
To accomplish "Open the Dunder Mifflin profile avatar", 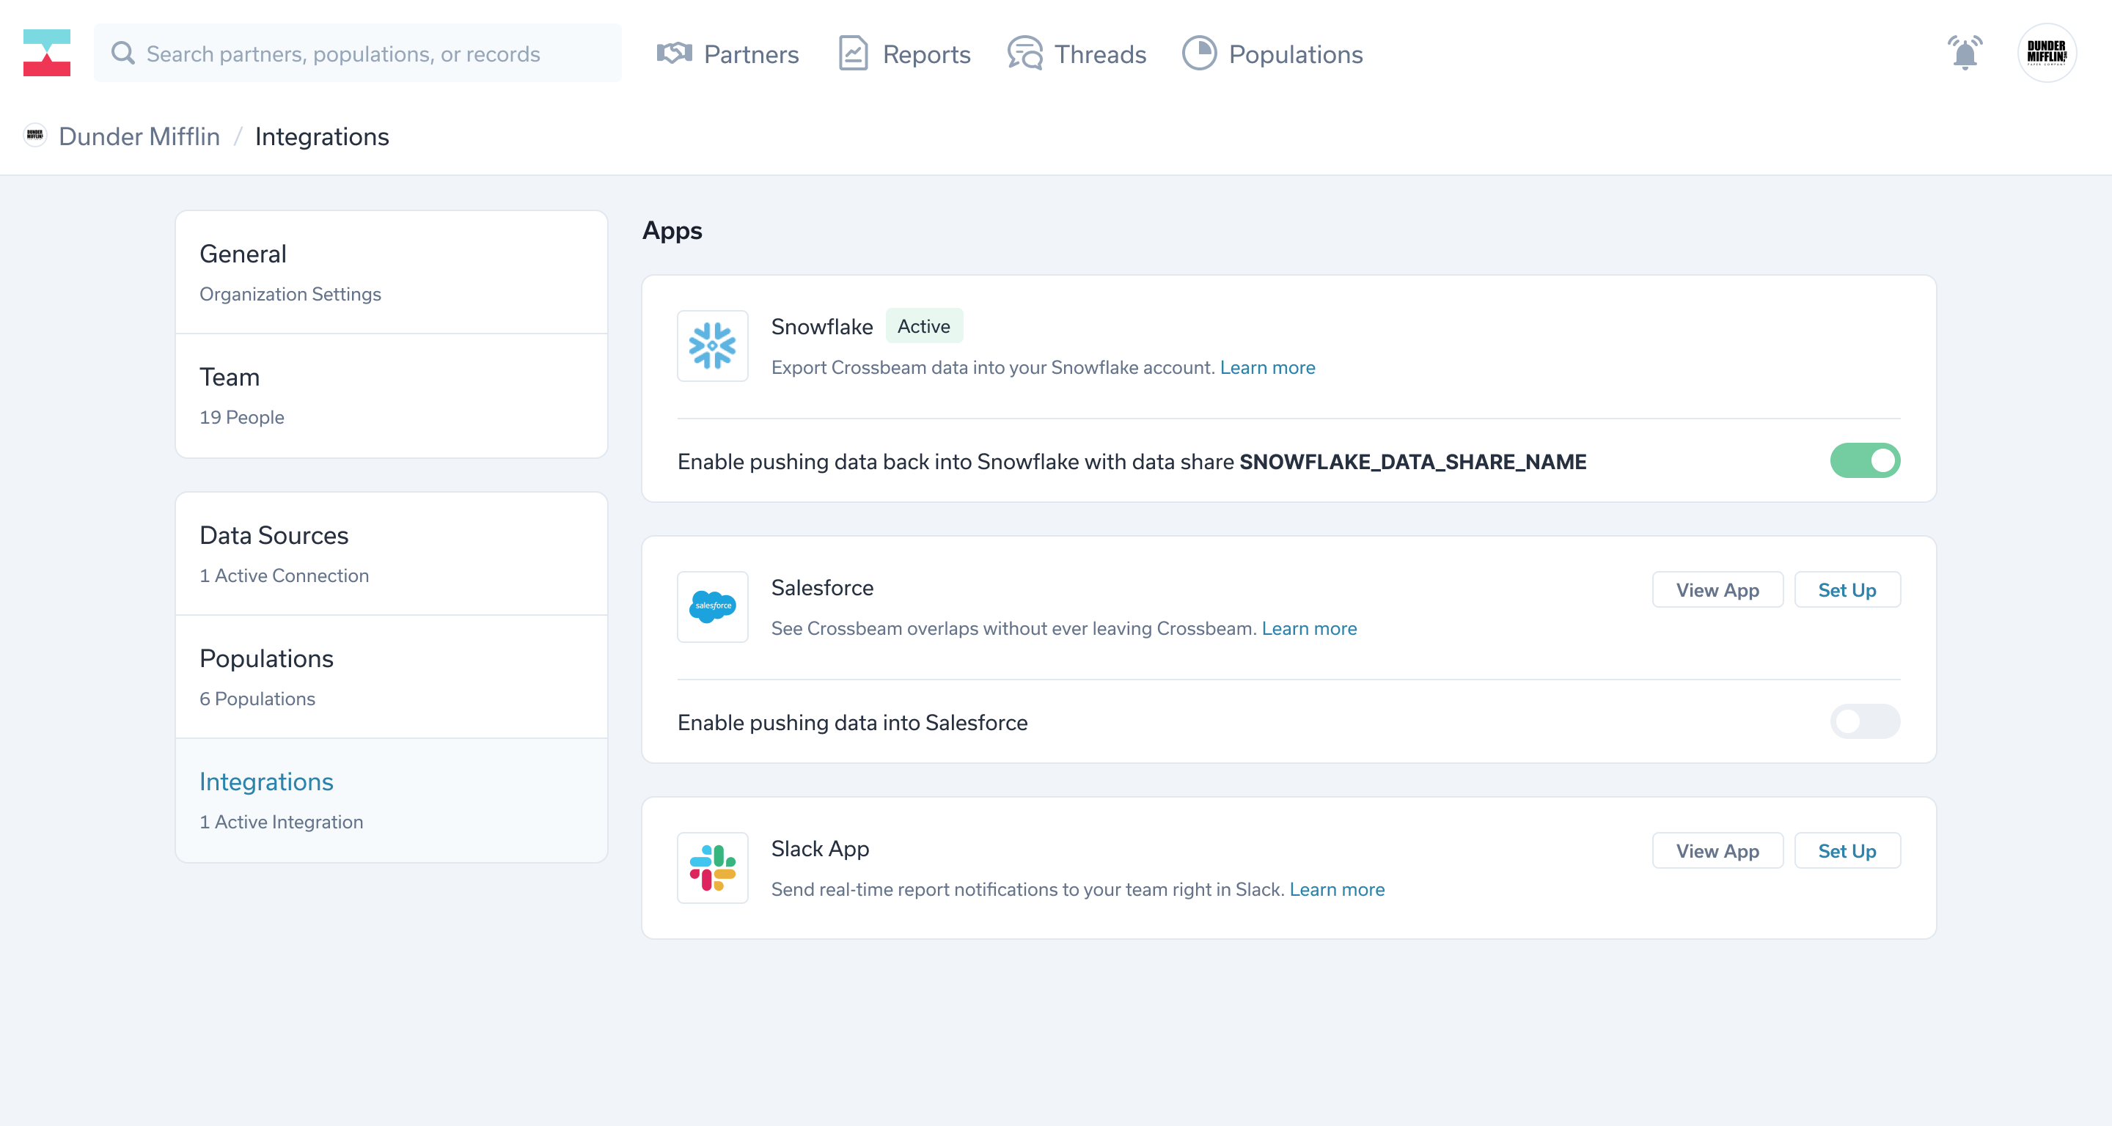I will 2047,54.
